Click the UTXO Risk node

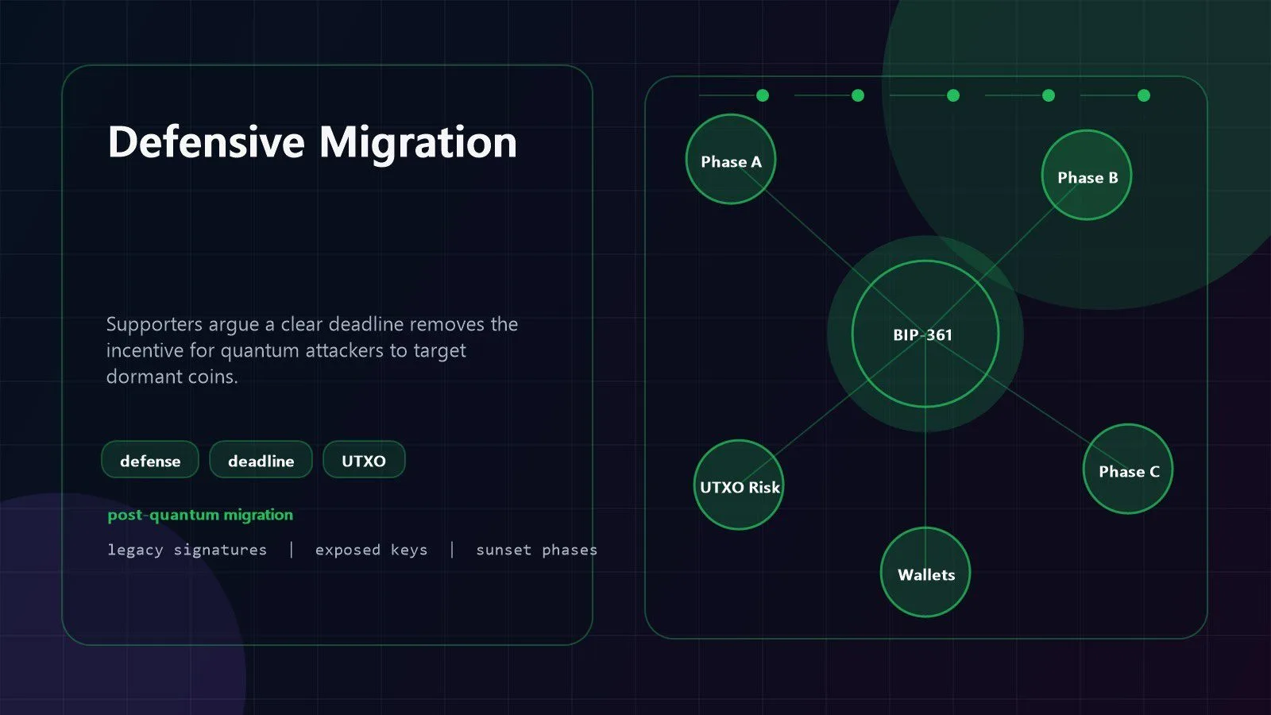[x=739, y=485]
